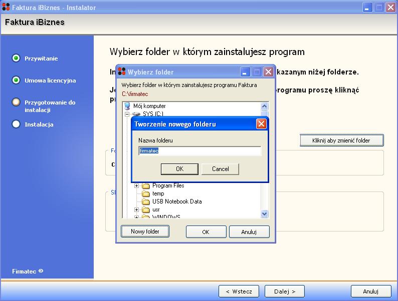Expand the usr folder node

136,209
